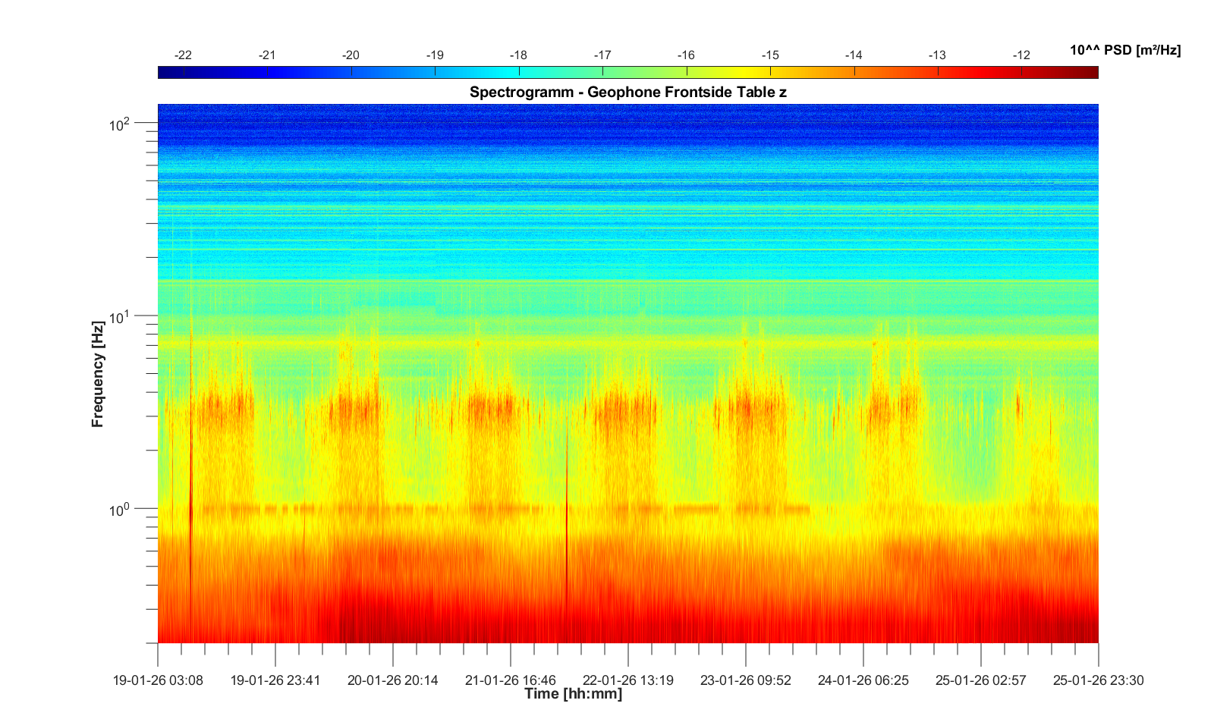This screenshot has height=716, width=1214.
Task: Select the 19-01-26 03:08 time tick label
Action: [x=158, y=680]
